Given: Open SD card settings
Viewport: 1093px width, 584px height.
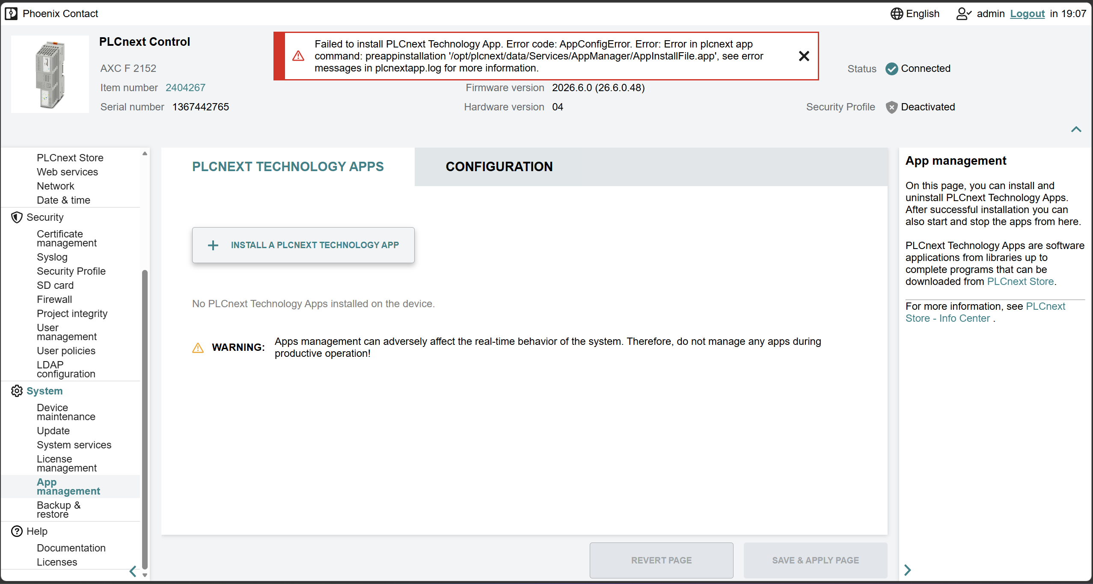Looking at the screenshot, I should 55,285.
